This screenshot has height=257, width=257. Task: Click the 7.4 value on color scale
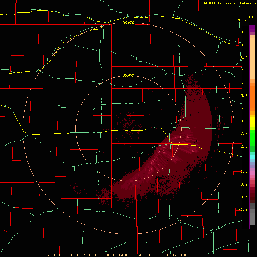coord(244,70)
